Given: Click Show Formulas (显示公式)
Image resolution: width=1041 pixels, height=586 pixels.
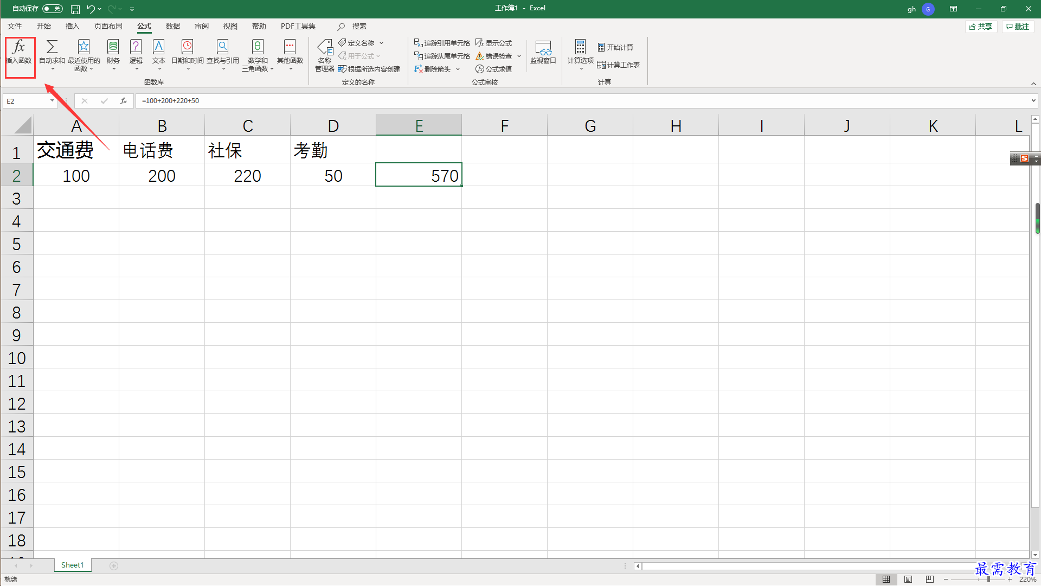Looking at the screenshot, I should 494,43.
